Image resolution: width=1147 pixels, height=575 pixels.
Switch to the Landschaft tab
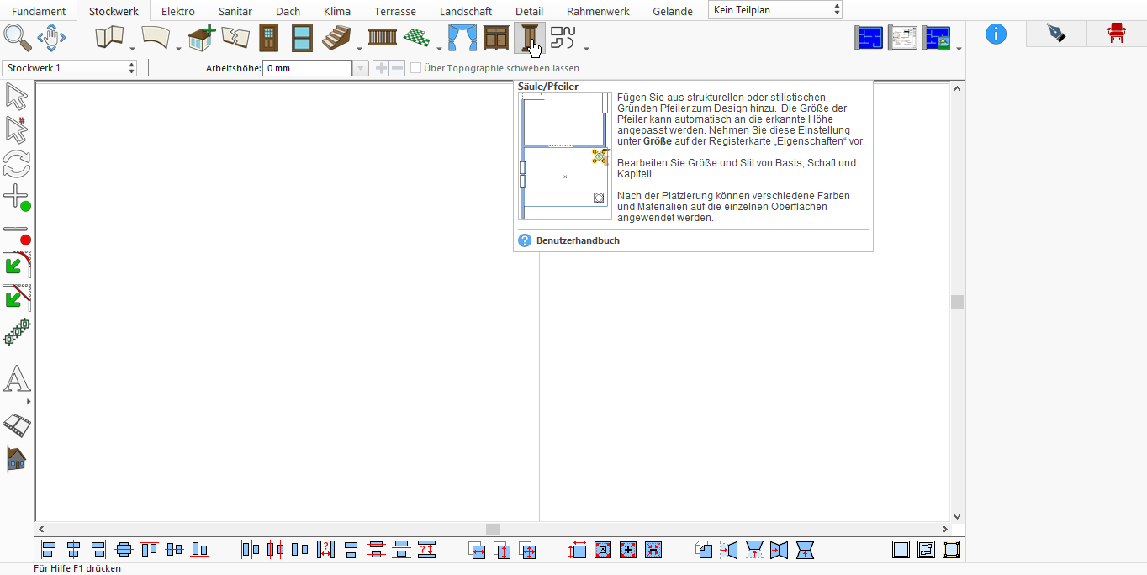point(466,11)
